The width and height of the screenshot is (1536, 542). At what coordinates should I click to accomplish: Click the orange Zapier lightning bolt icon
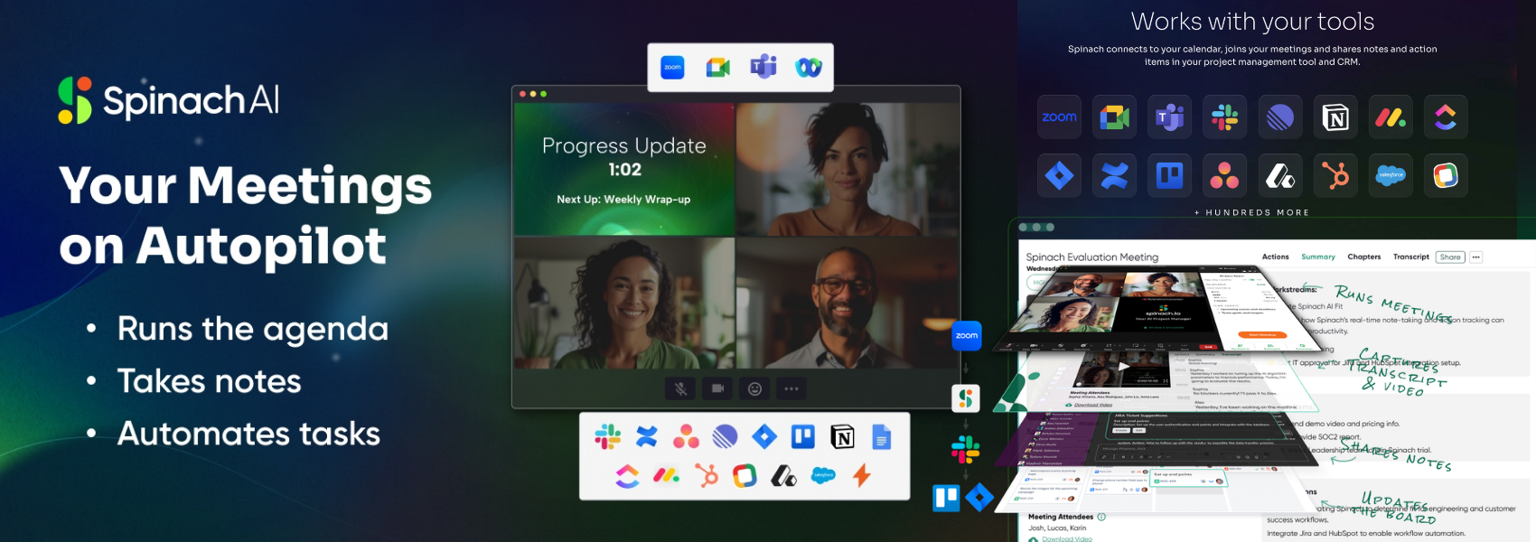(862, 475)
